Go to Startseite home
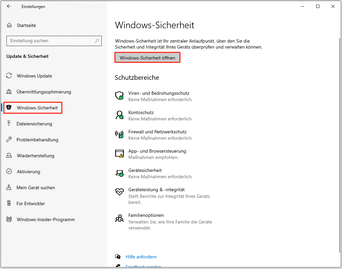This screenshot has height=269, width=342. click(26, 25)
